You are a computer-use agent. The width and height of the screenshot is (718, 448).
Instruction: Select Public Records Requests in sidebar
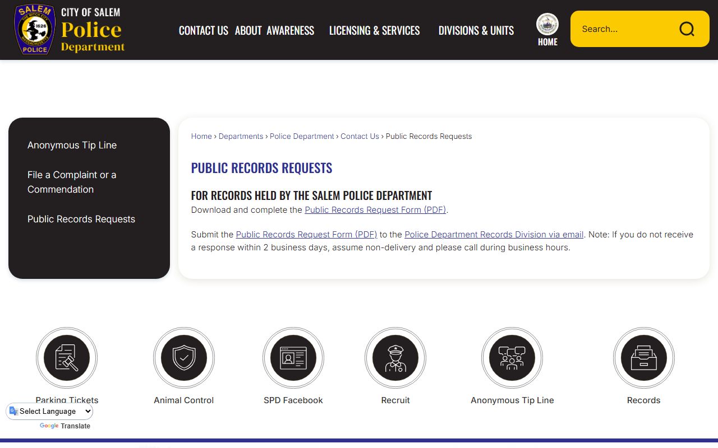click(x=81, y=219)
